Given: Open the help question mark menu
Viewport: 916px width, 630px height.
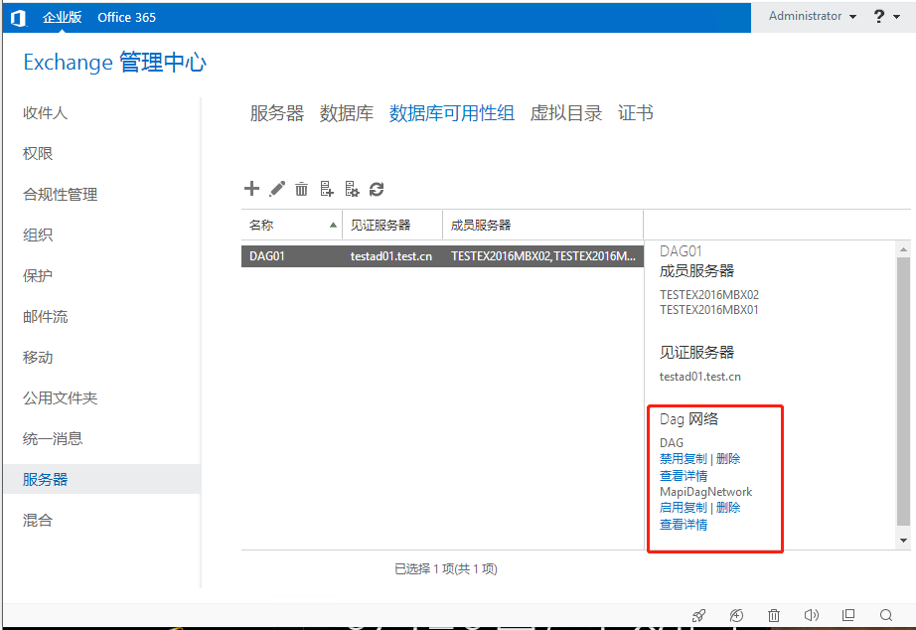Looking at the screenshot, I should 885,16.
